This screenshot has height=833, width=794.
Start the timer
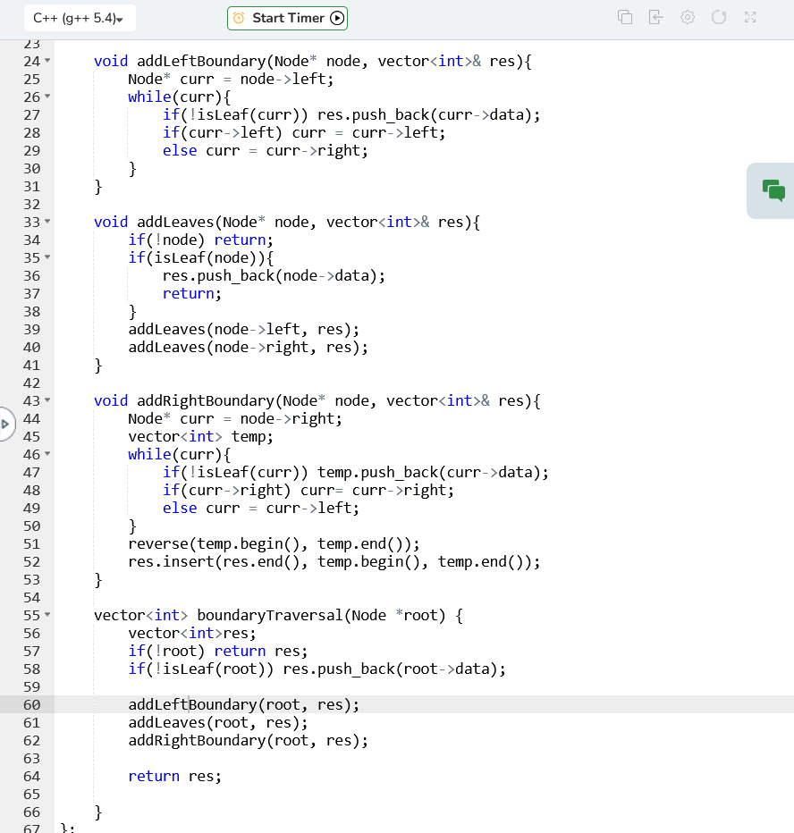(288, 18)
